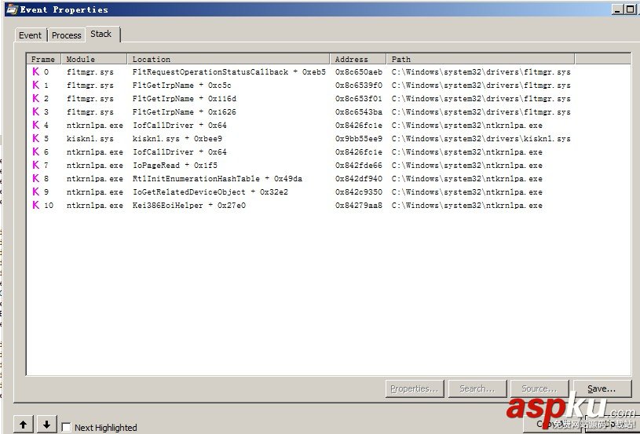Click address 0x84279aa8
The height and width of the screenshot is (434, 640).
click(x=359, y=205)
